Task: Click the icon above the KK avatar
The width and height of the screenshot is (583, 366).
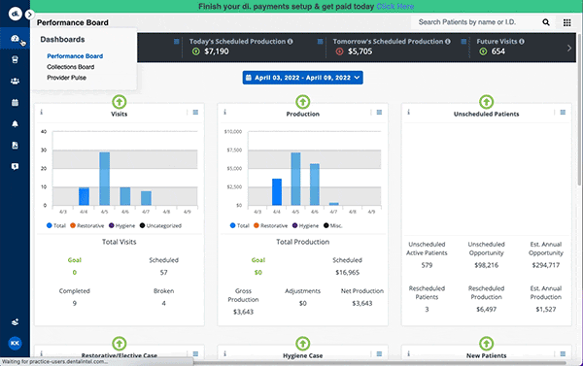Action: click(15, 321)
